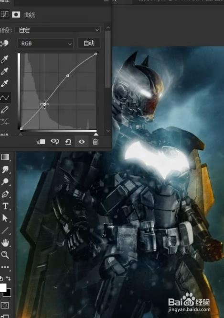
Task: Select the Horizontal Type tool
Action: (5, 206)
